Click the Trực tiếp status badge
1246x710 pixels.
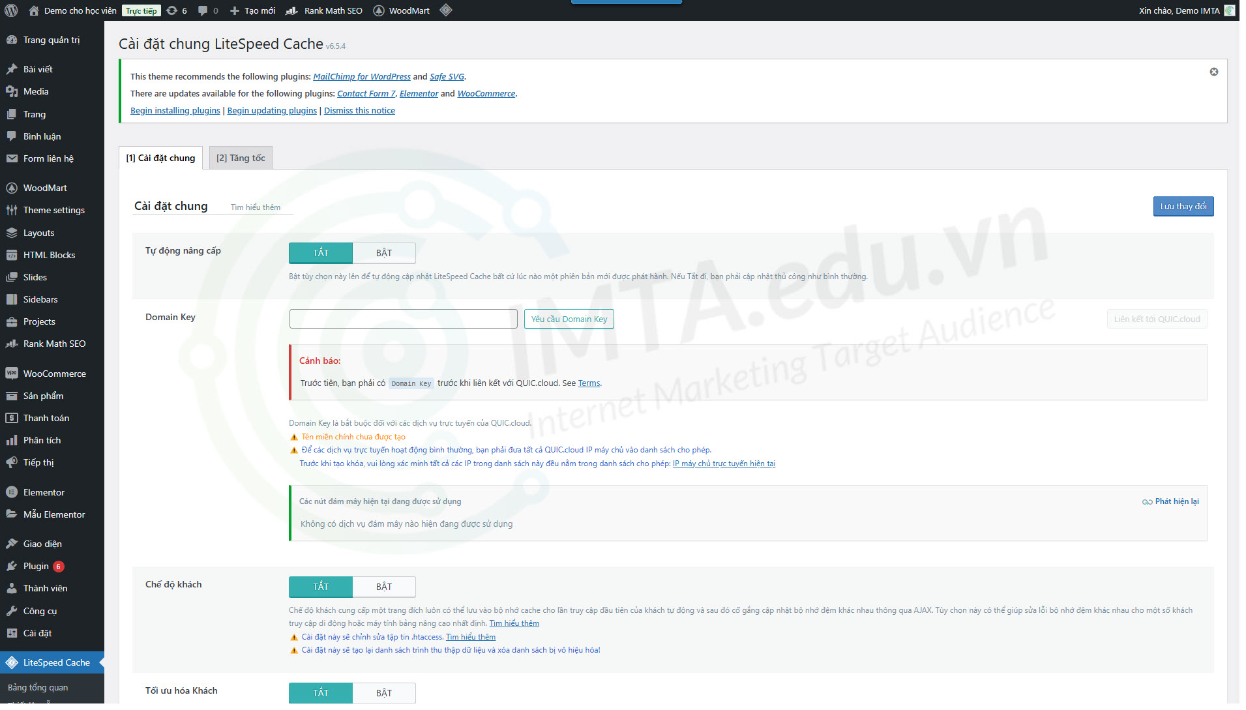coord(141,10)
